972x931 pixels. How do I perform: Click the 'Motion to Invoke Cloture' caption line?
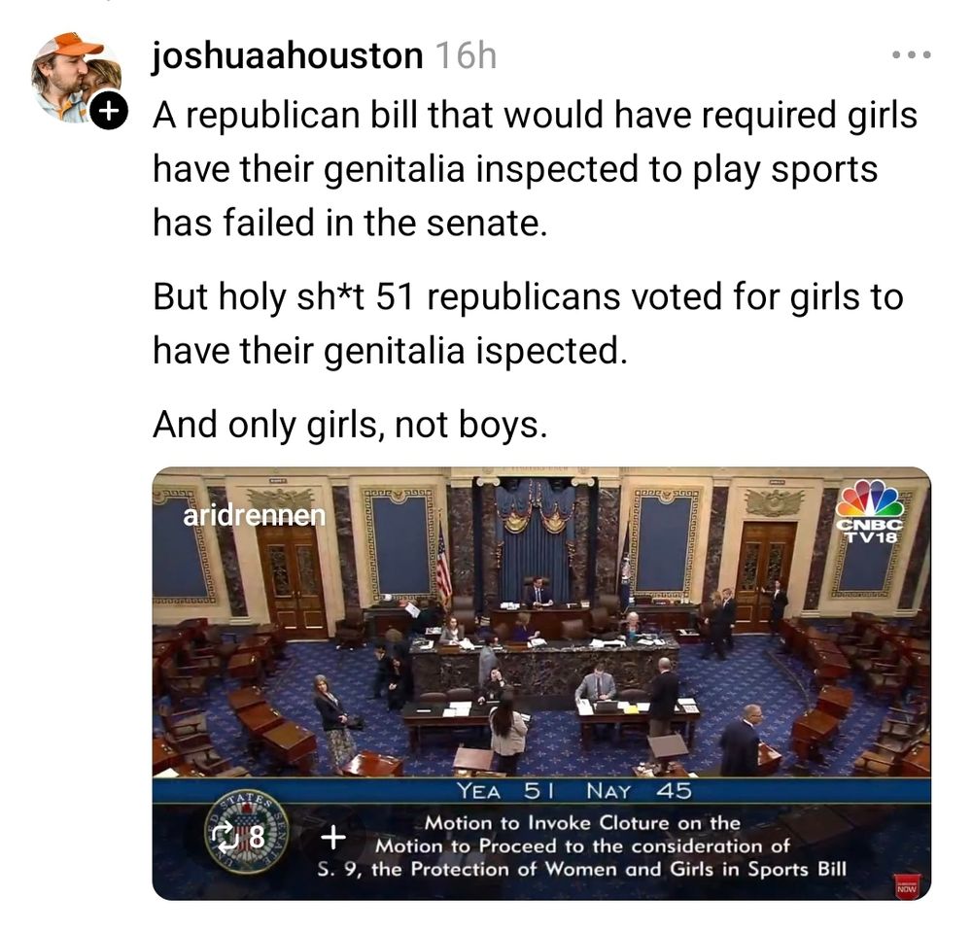click(582, 823)
